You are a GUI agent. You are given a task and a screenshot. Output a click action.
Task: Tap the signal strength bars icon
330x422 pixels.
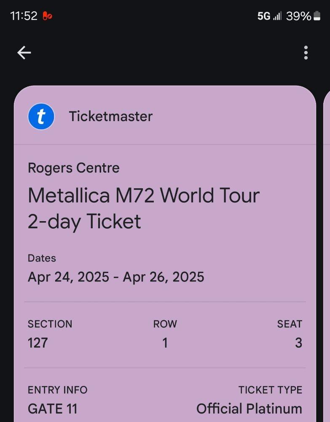pyautogui.click(x=277, y=16)
